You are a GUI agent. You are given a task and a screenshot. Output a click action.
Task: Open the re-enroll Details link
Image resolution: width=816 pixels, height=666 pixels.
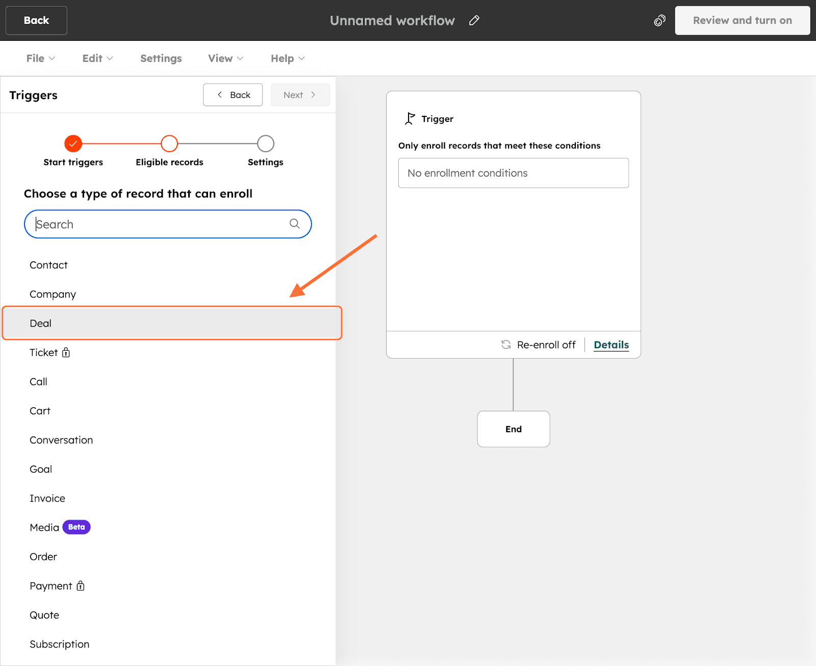[x=611, y=345]
